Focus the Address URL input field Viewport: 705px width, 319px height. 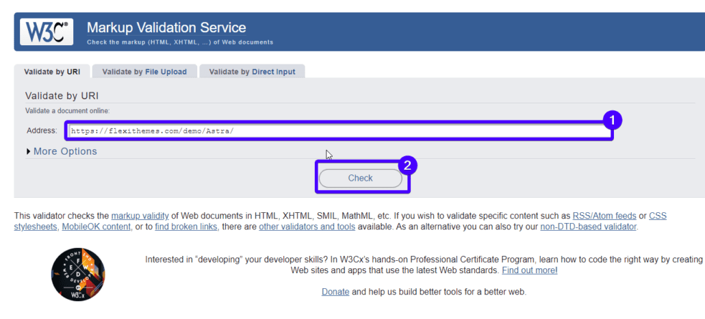click(x=340, y=131)
